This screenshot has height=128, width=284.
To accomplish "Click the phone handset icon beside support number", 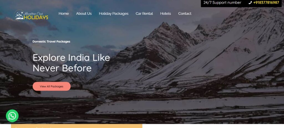I will click(250, 3).
